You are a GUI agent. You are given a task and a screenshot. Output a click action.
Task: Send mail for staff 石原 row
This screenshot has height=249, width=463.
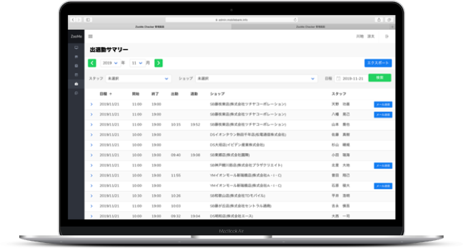pyautogui.click(x=383, y=186)
